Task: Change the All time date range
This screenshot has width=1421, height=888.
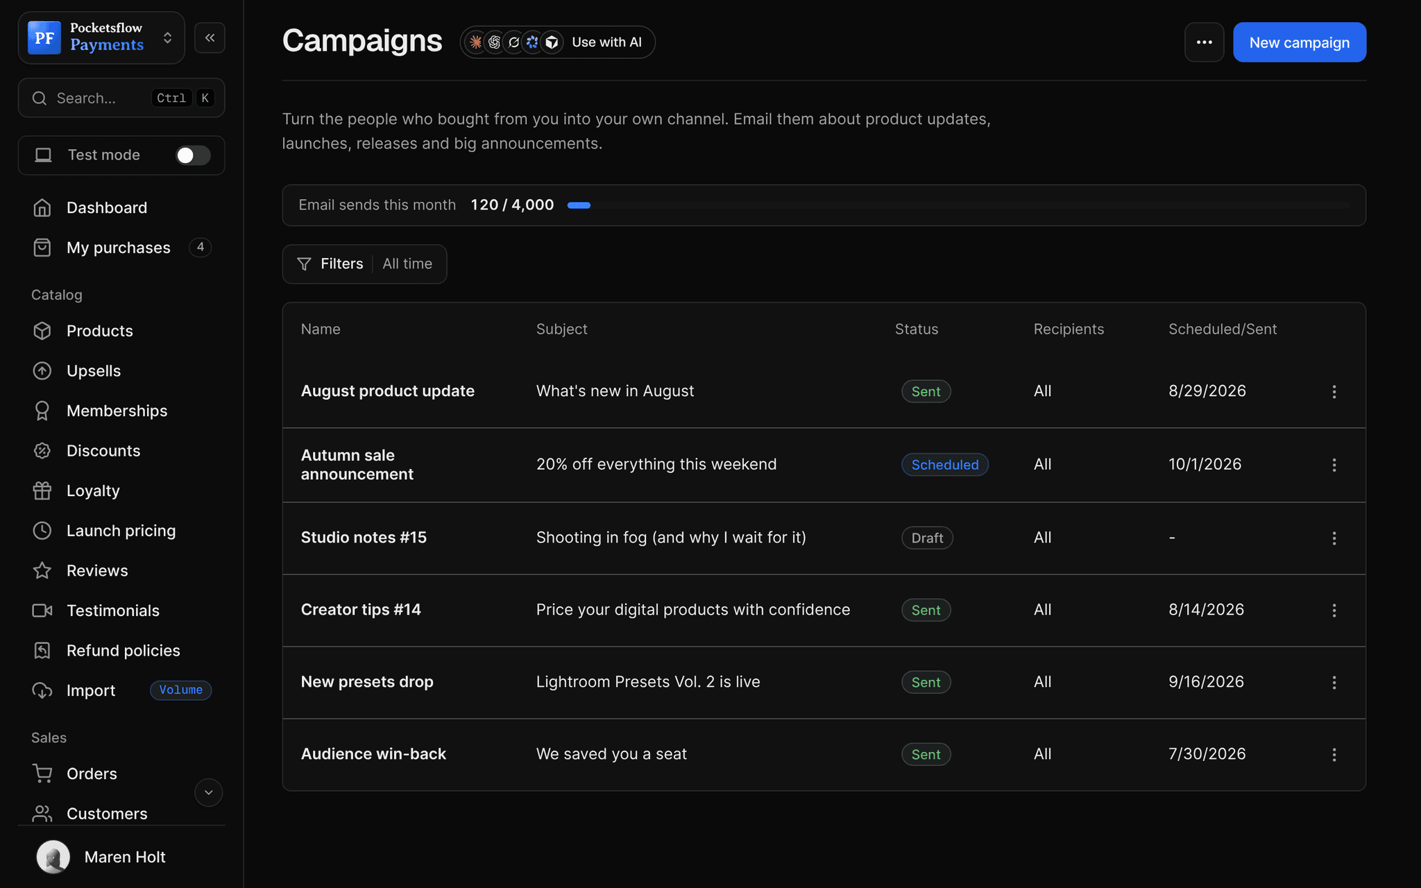Action: click(x=407, y=264)
